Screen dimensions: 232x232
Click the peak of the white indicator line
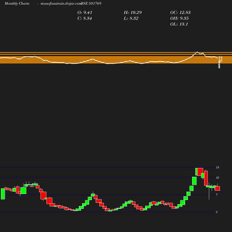tap(197, 52)
